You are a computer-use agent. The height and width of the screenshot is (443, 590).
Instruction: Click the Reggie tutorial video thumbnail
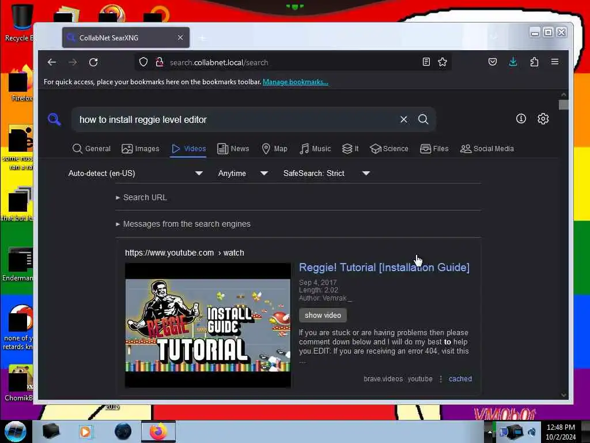click(x=207, y=325)
